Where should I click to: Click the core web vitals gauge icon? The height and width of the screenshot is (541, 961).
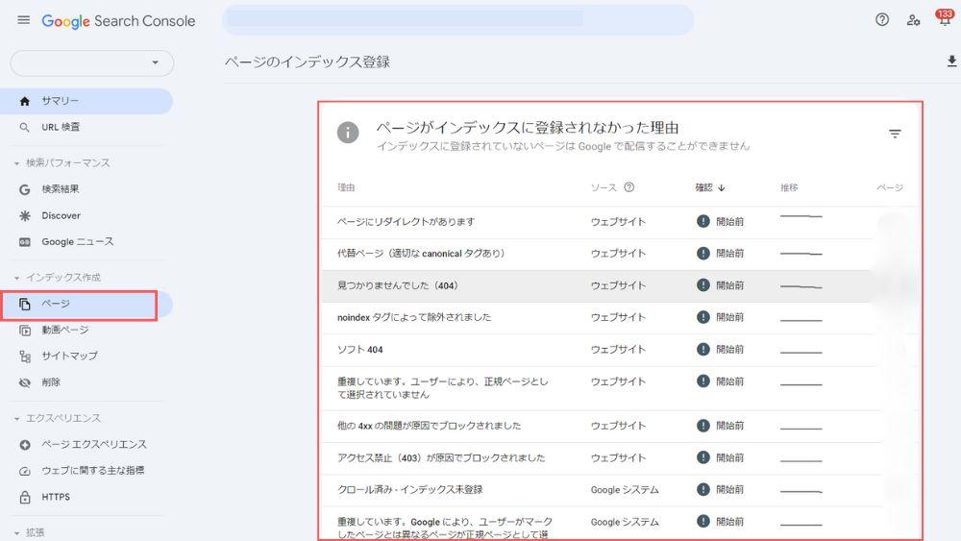tap(25, 471)
